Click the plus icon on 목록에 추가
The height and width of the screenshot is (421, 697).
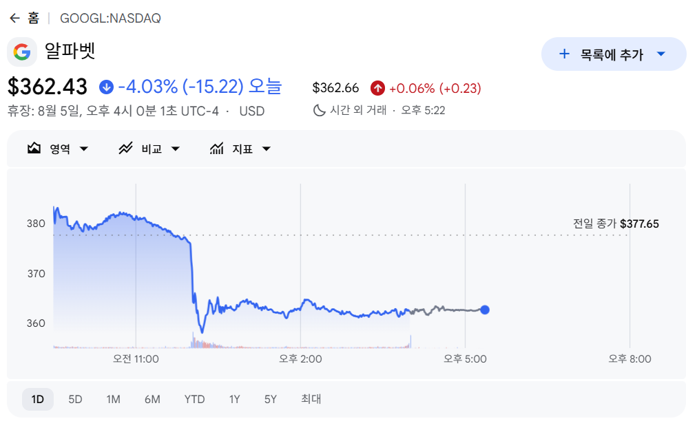564,54
